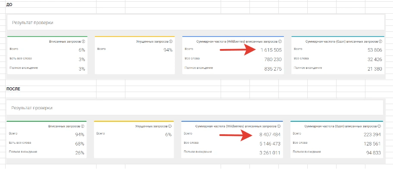393x191 pixels.
Task: Click info icon beside bottom Ozon frequency title
Action: point(380,126)
